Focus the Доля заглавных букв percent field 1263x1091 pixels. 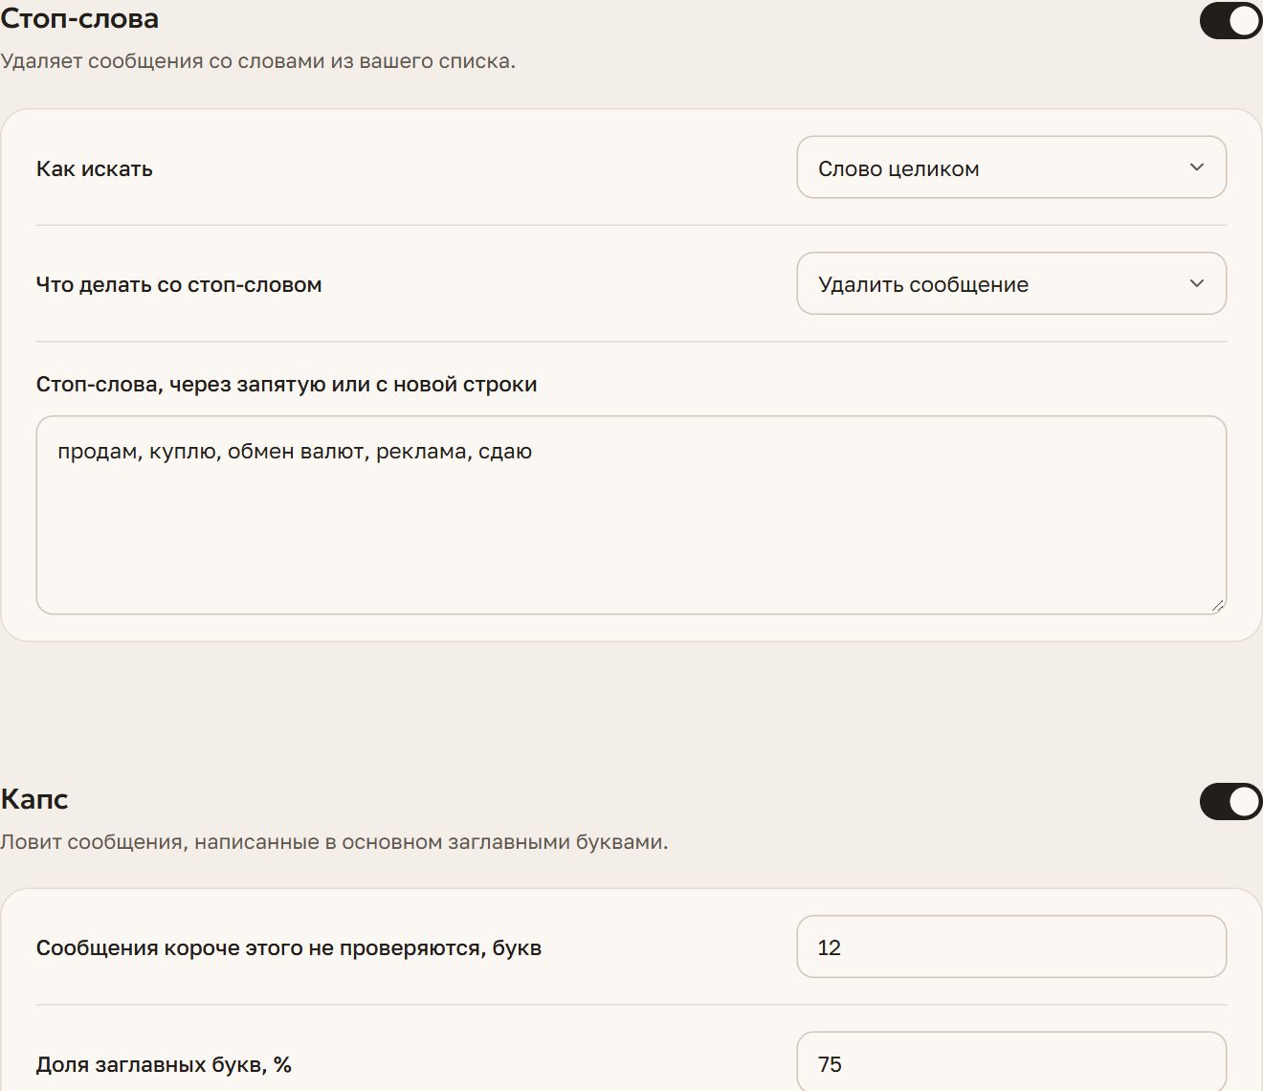[x=1011, y=1062]
